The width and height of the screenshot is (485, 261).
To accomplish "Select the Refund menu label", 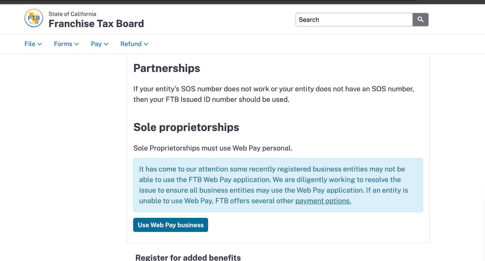I will click(131, 44).
